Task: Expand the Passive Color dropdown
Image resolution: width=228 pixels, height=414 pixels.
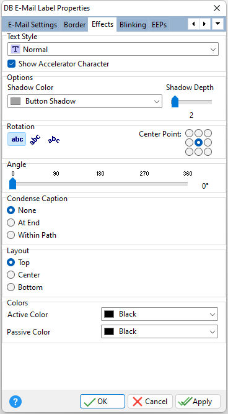Action: point(159,331)
